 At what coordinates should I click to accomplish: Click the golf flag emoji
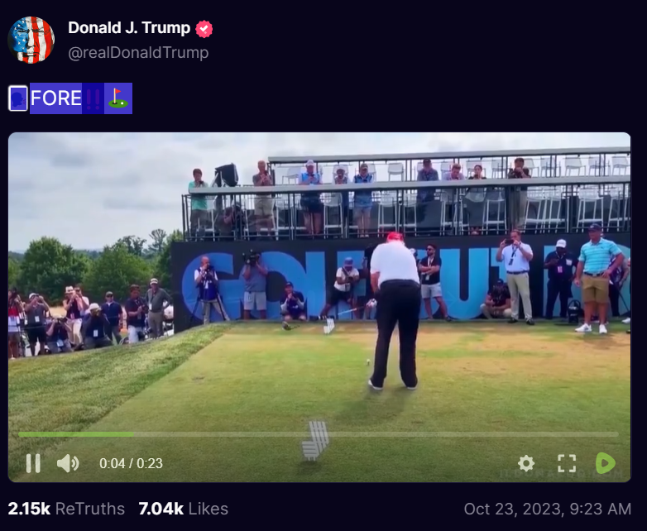[118, 98]
